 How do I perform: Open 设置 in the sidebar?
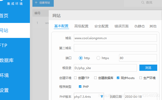[15, 90]
